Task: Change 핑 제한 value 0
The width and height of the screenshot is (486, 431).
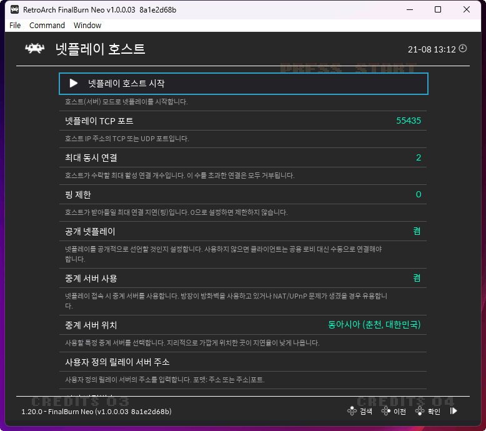Action: [419, 194]
